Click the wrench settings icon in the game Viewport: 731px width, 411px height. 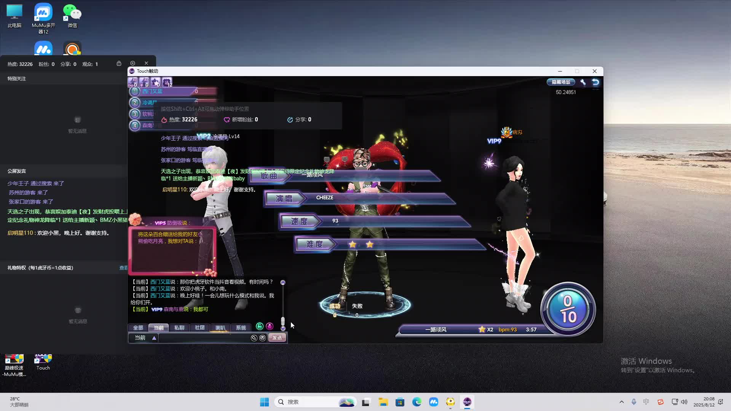(583, 82)
